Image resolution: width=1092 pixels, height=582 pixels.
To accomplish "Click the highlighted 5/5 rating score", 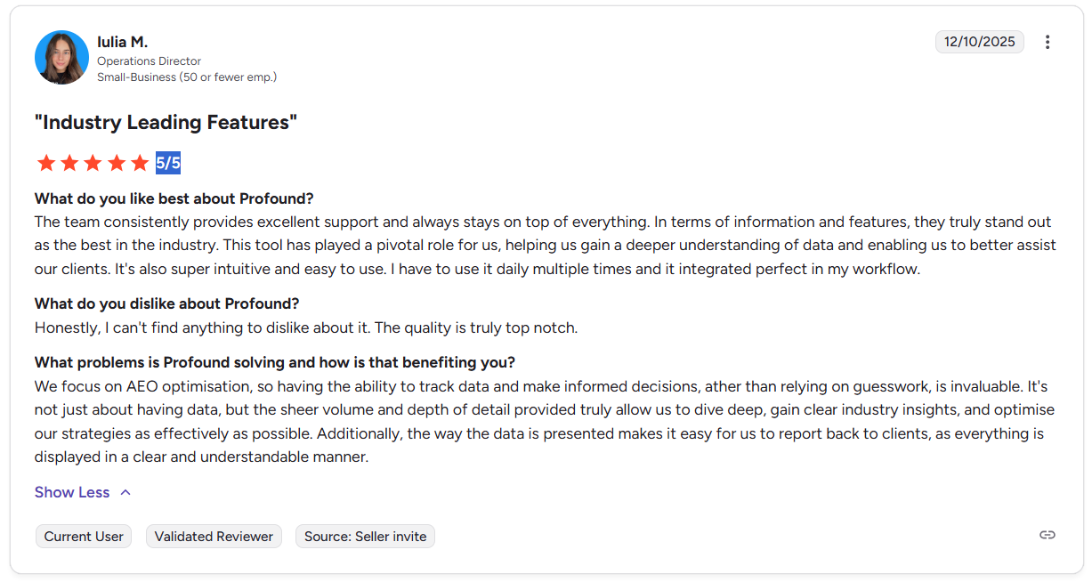I will point(168,162).
